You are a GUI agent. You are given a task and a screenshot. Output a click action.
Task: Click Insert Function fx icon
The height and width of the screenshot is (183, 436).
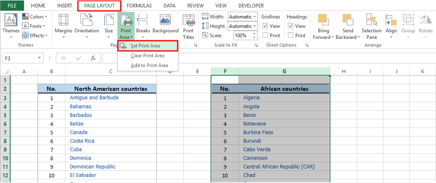93,58
